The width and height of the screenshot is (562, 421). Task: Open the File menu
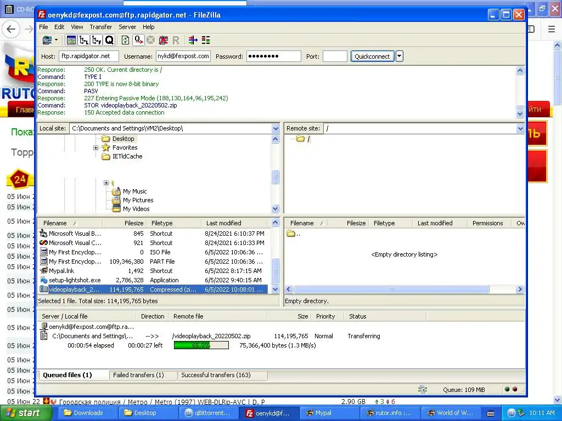43,27
